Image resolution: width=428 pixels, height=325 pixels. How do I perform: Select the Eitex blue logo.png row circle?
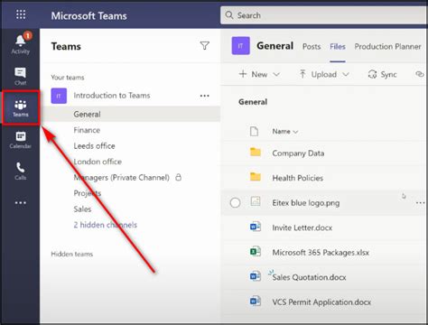(235, 203)
